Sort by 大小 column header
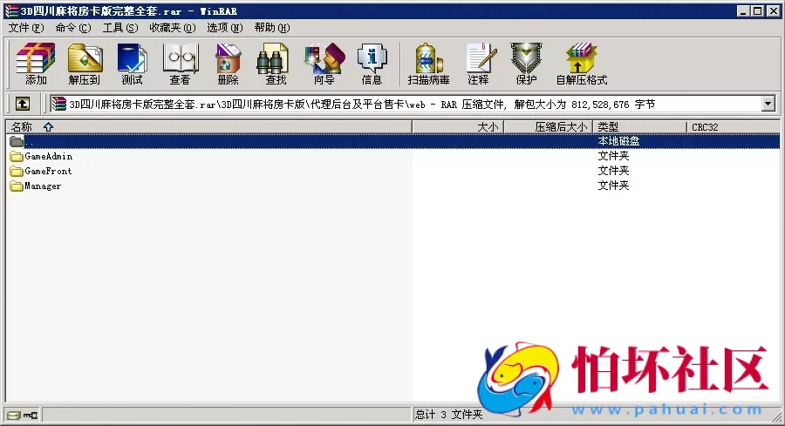The width and height of the screenshot is (785, 426). (x=458, y=127)
